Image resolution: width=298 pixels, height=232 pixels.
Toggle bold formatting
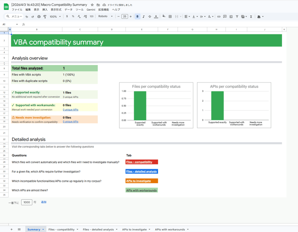pyautogui.click(x=138, y=17)
